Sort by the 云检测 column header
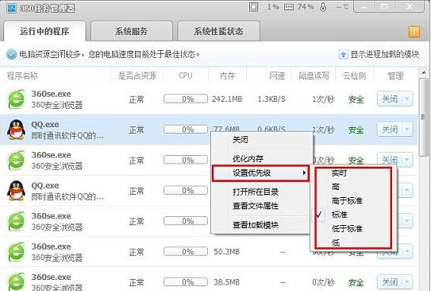Viewport: 431px width, 291px height. pos(354,76)
